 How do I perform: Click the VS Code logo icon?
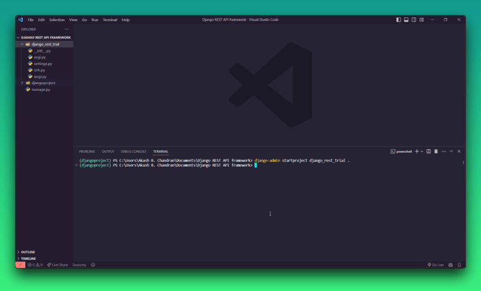[20, 20]
